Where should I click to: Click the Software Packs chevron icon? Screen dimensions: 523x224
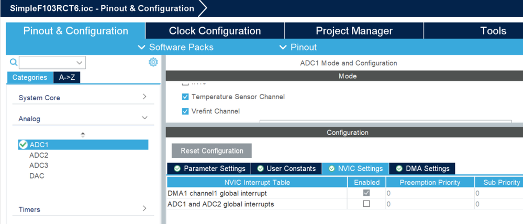[x=141, y=48]
